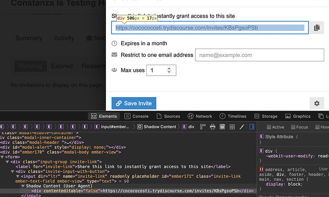Viewport: 329px width, 197px height.
Task: Enable the Focus pseudo-class checkbox
Action: tap(293, 127)
